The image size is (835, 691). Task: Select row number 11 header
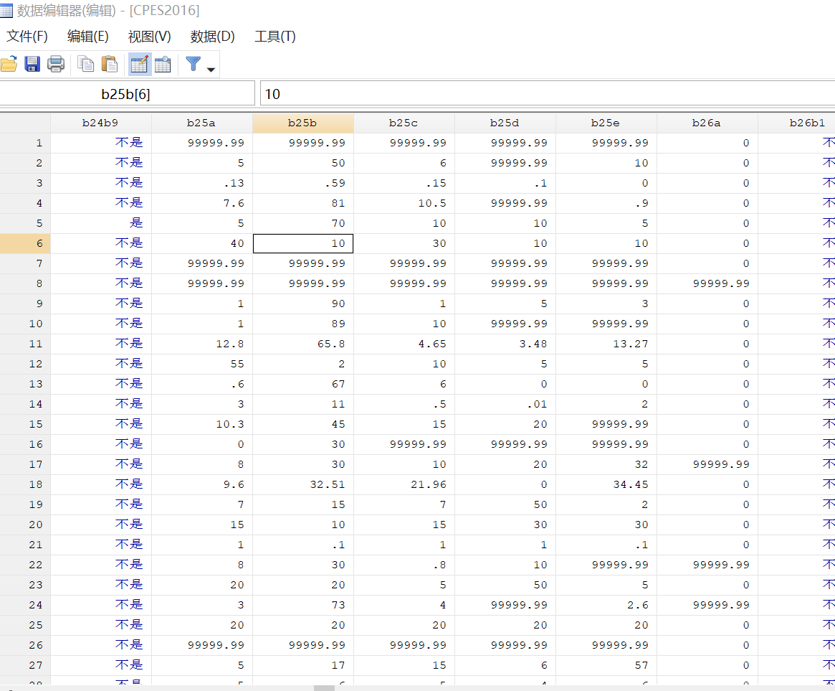(x=26, y=344)
